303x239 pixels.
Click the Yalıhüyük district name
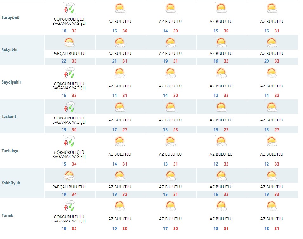click(x=11, y=183)
